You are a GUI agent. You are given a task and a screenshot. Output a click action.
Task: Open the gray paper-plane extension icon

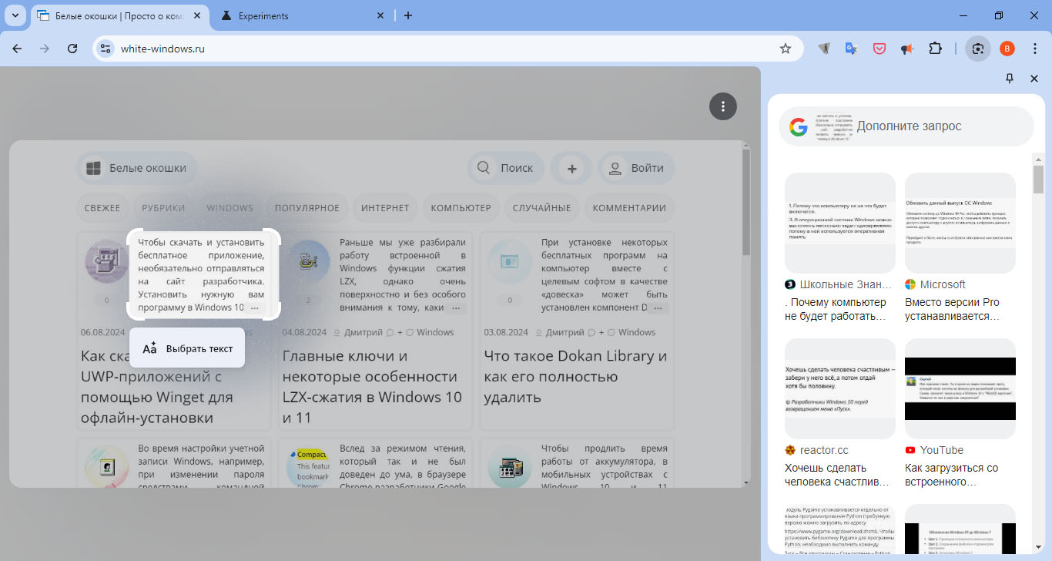point(823,49)
